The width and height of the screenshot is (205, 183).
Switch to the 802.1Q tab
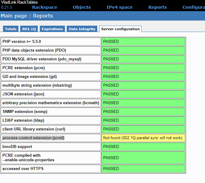[x=29, y=29]
